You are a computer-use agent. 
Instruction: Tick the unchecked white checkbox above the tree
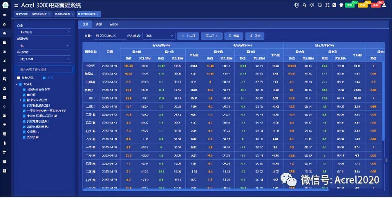point(19,78)
